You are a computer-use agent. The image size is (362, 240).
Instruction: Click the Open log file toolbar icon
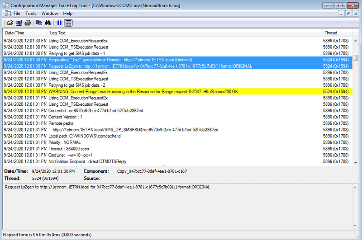coord(10,23)
